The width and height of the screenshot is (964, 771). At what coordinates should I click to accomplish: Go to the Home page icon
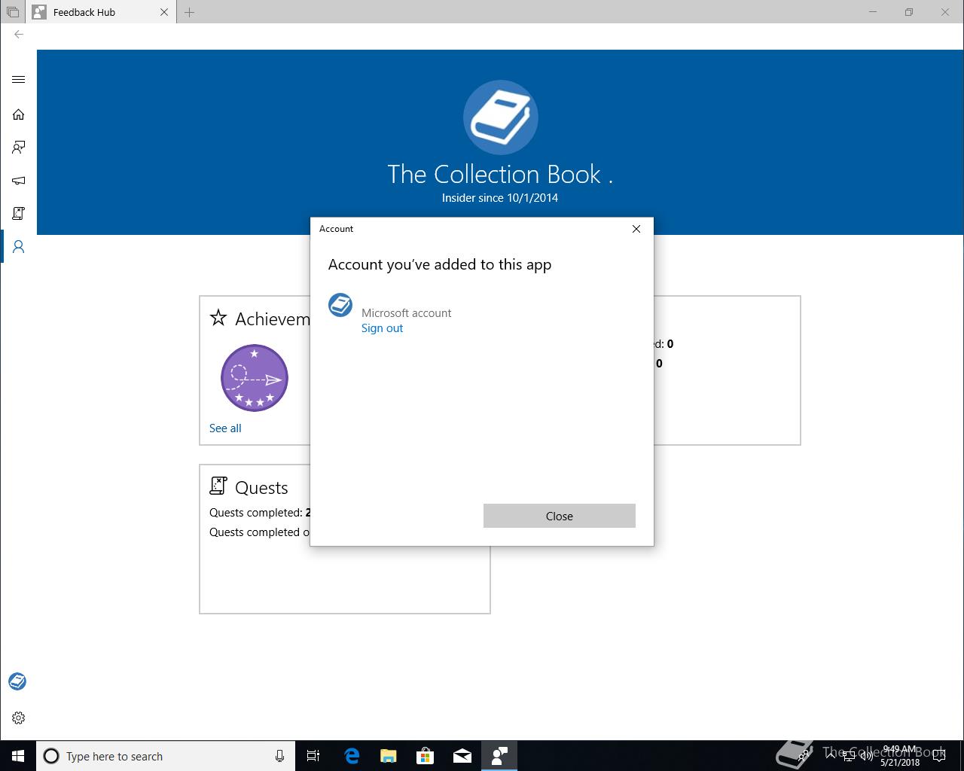click(19, 114)
